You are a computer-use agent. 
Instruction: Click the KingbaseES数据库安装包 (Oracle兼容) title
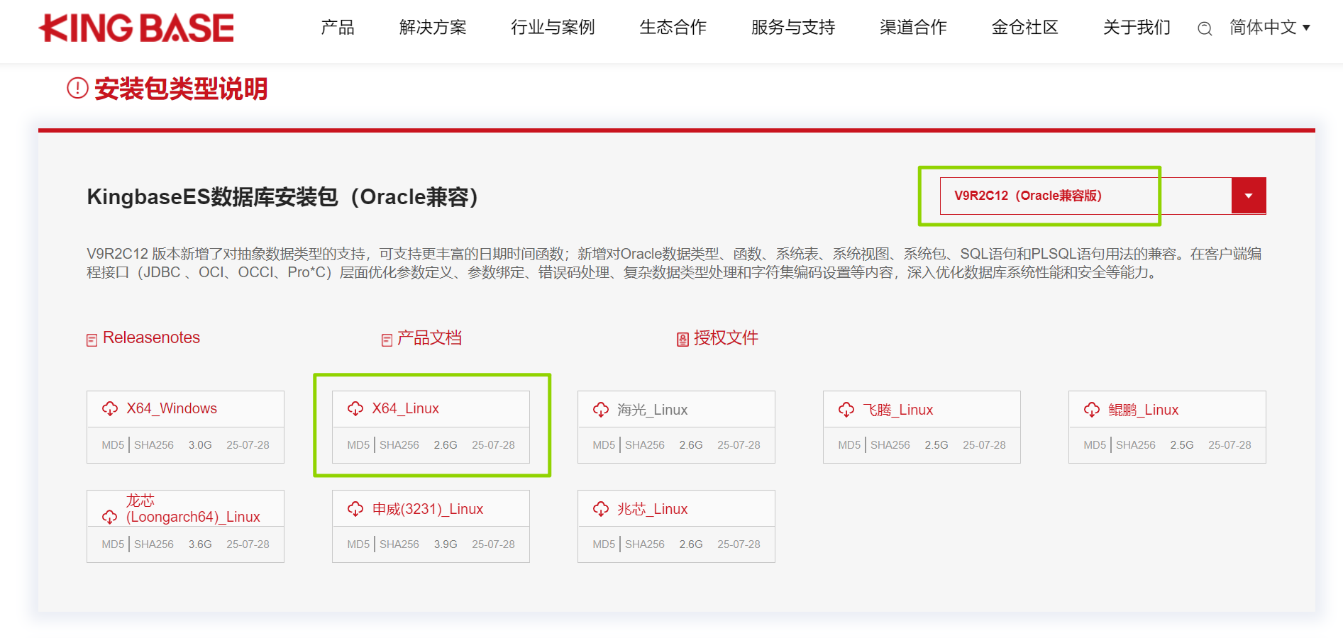(x=282, y=196)
